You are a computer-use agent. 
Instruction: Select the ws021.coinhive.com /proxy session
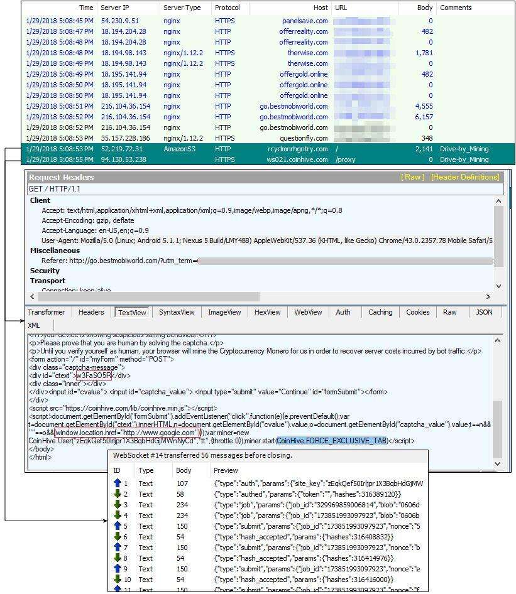point(268,159)
